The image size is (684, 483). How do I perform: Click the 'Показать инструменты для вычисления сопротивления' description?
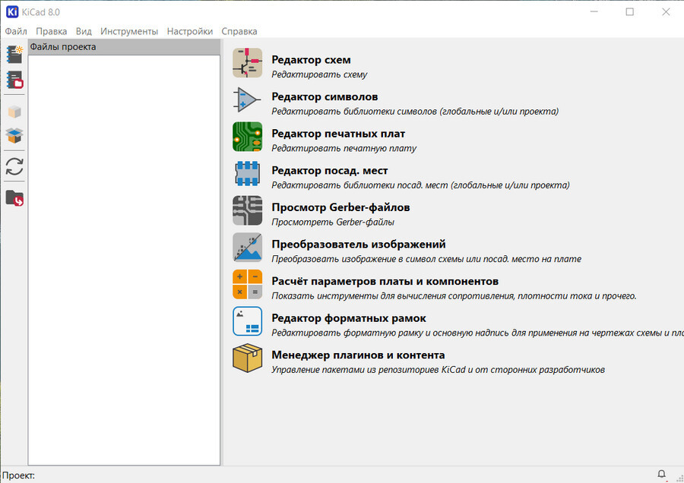pyautogui.click(x=394, y=296)
